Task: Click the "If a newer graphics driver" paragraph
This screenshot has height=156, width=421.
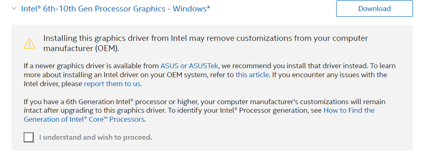Action: point(209,75)
